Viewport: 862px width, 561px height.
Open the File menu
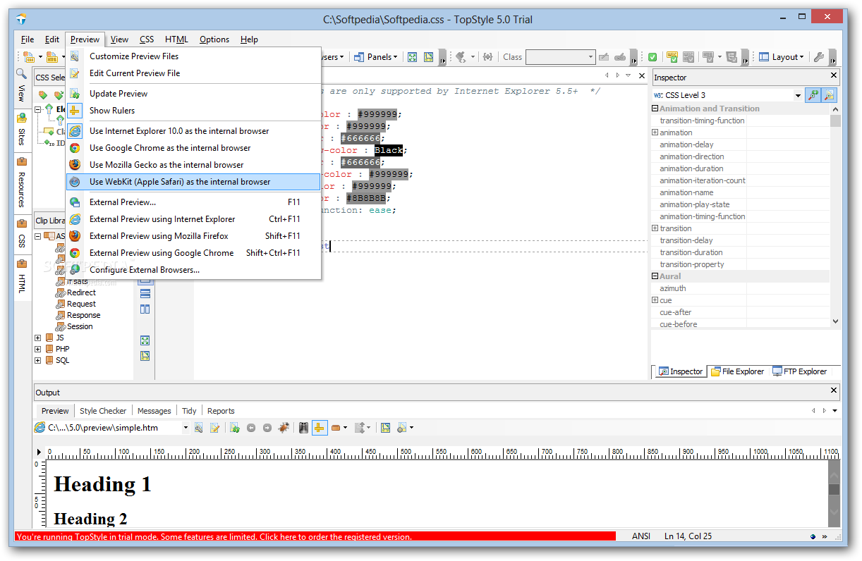click(x=28, y=39)
